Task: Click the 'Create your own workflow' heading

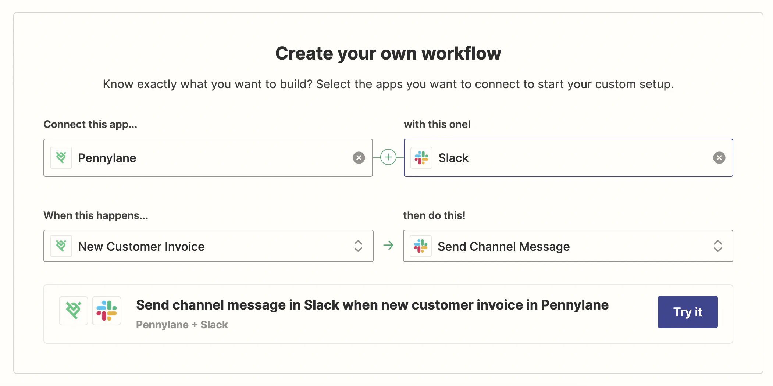Action: point(388,54)
